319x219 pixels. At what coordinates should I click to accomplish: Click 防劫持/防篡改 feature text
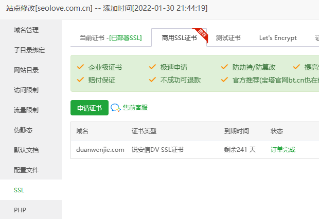click(254, 67)
